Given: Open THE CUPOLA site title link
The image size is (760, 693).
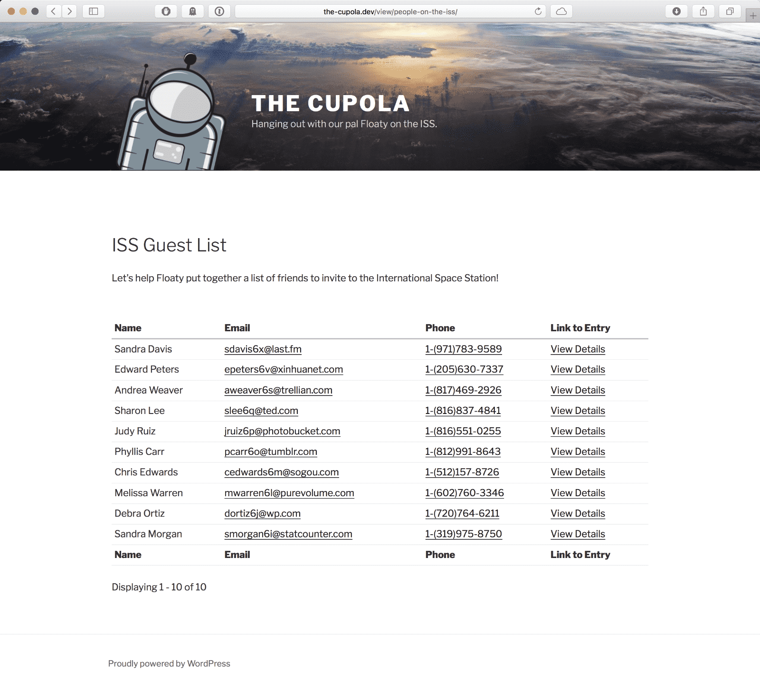Looking at the screenshot, I should [x=331, y=103].
